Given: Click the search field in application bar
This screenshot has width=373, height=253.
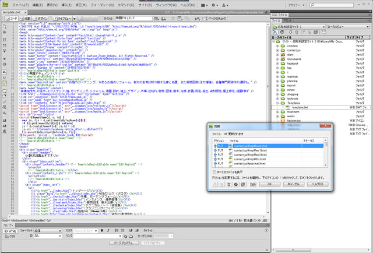Looking at the screenshot, I should point(330,5).
